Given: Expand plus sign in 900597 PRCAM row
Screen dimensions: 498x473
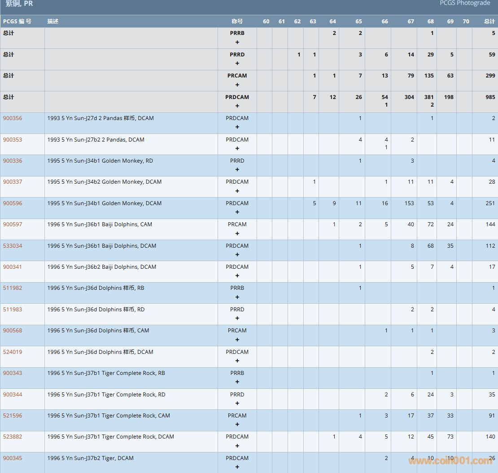Looking at the screenshot, I should pyautogui.click(x=237, y=233).
